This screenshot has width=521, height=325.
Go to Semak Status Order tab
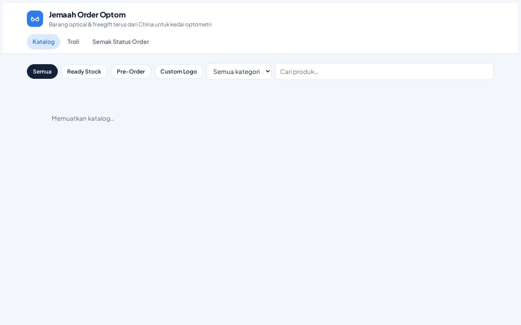[x=120, y=42]
